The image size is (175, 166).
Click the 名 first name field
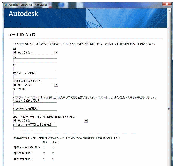[35, 61]
